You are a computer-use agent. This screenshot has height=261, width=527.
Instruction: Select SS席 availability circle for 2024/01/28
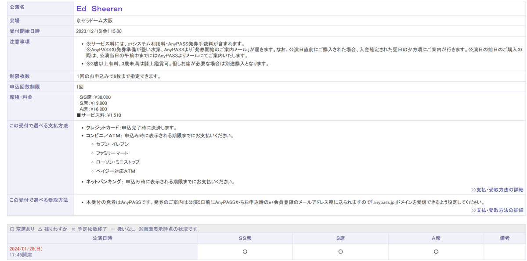click(x=245, y=252)
